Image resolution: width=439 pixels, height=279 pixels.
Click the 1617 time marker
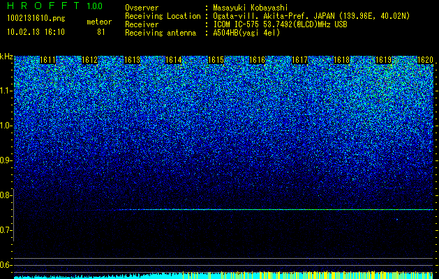coord(300,60)
